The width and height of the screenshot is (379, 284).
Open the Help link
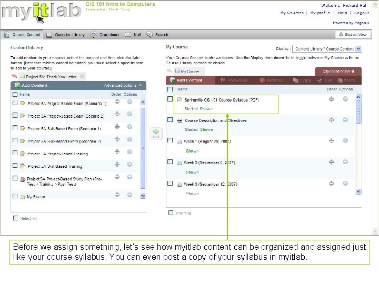[342, 13]
